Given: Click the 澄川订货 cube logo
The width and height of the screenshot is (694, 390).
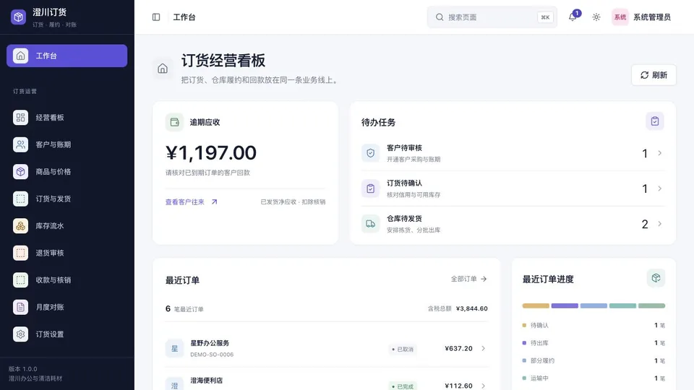Looking at the screenshot, I should point(18,17).
